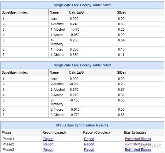165x153 pixels.
Task: Click the 0.04 StDev value
Action: pyautogui.click(x=121, y=40)
